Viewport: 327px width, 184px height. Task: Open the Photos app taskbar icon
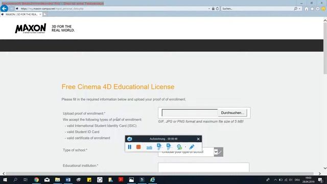(x=131, y=179)
